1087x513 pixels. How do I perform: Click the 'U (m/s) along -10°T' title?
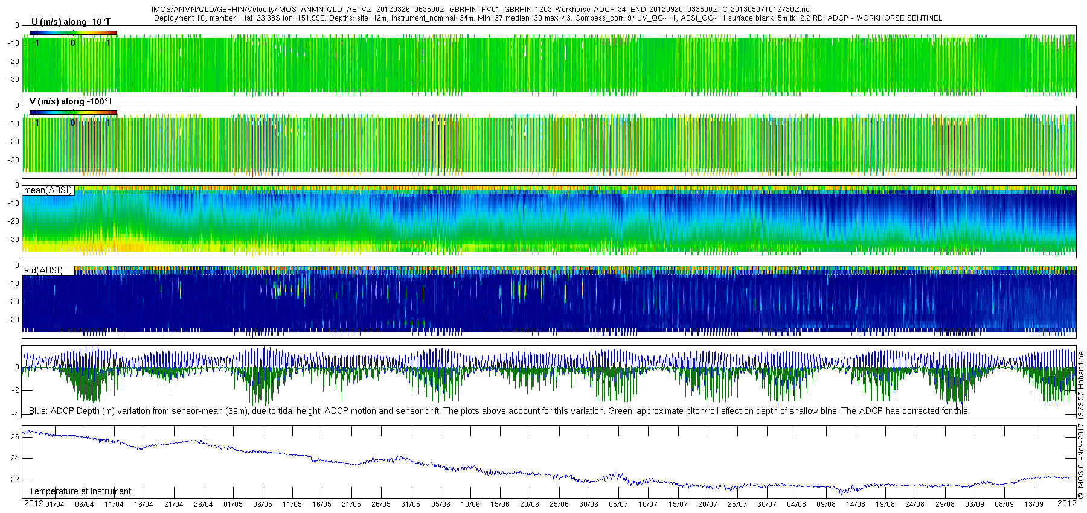point(71,22)
